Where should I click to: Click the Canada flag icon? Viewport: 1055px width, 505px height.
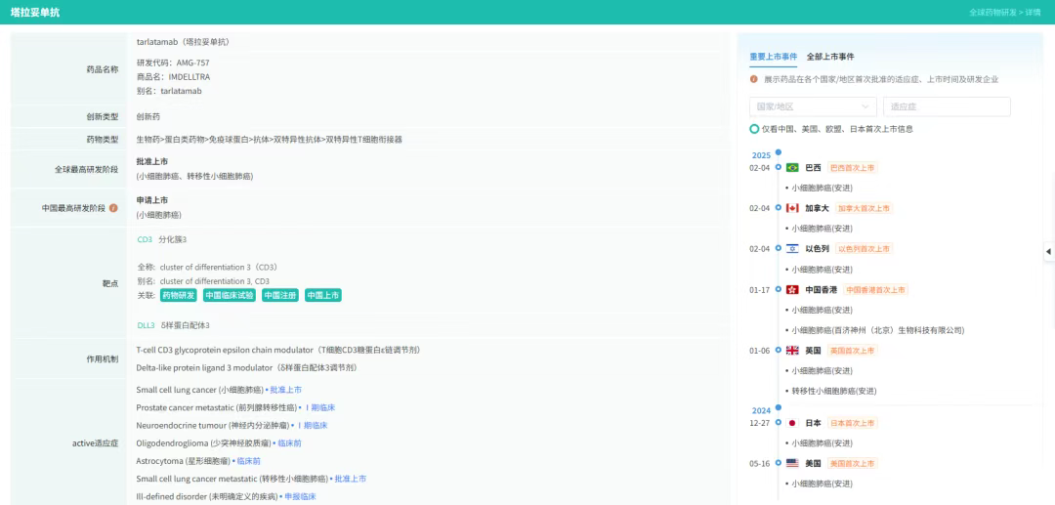pyautogui.click(x=792, y=208)
